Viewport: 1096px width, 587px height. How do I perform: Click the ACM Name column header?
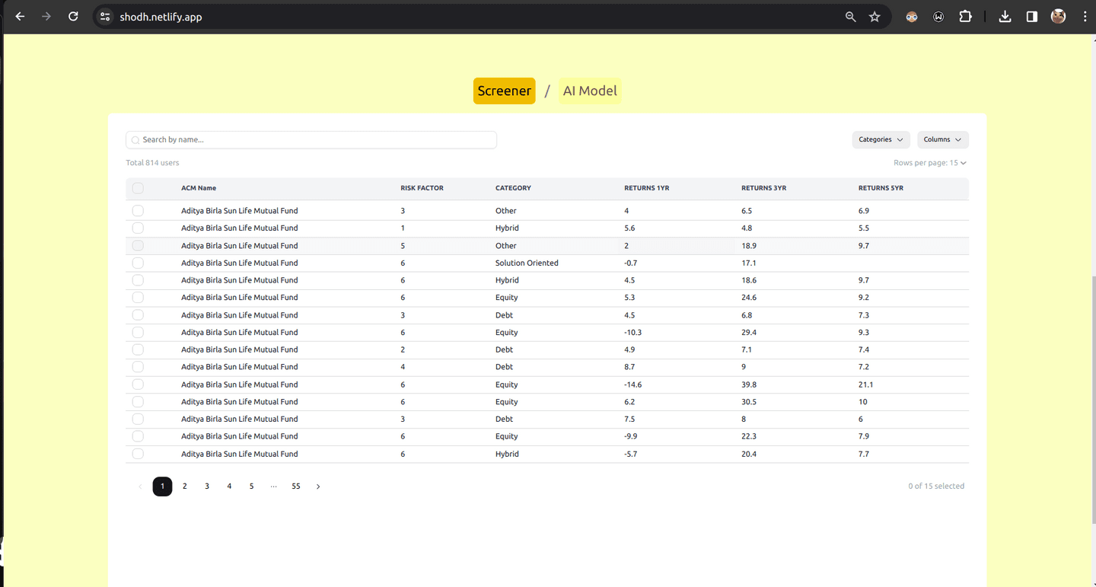(x=199, y=188)
